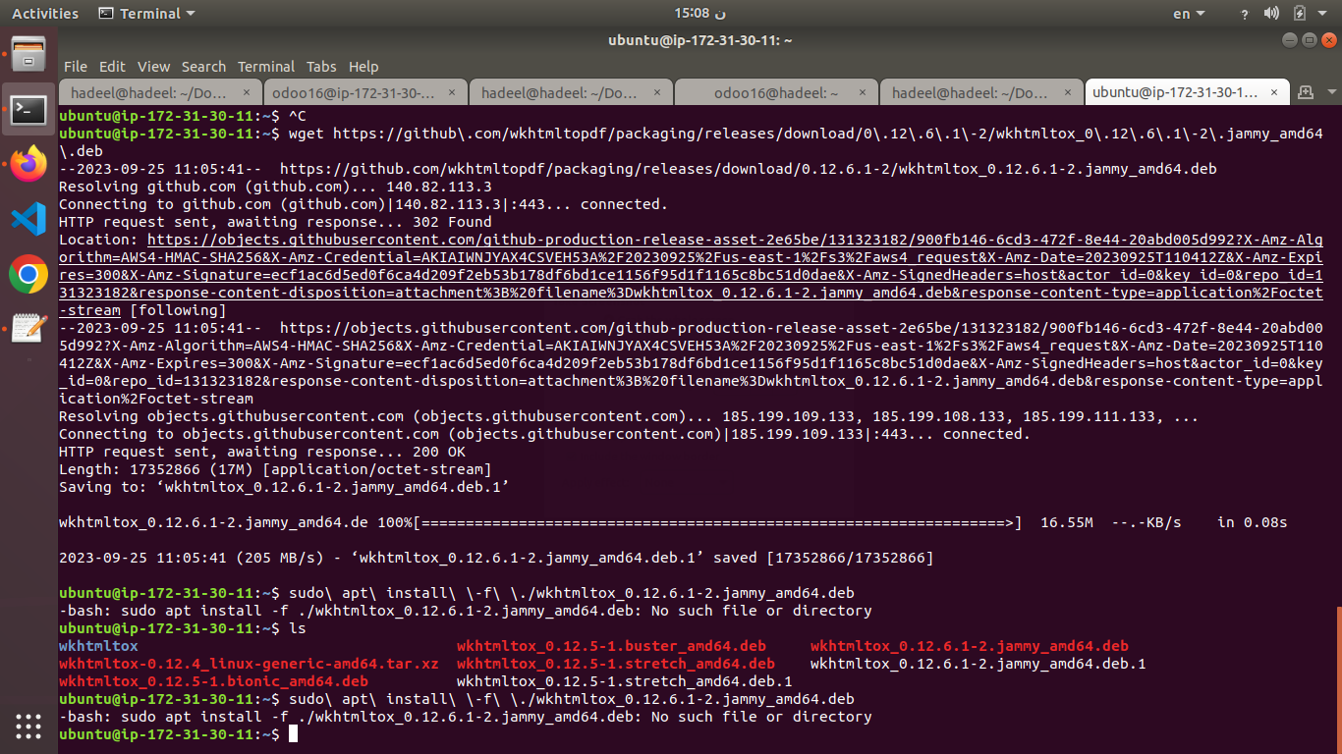This screenshot has height=754, width=1342.
Task: Open a new terminal tab with the tab-bar button
Action: tap(1305, 92)
